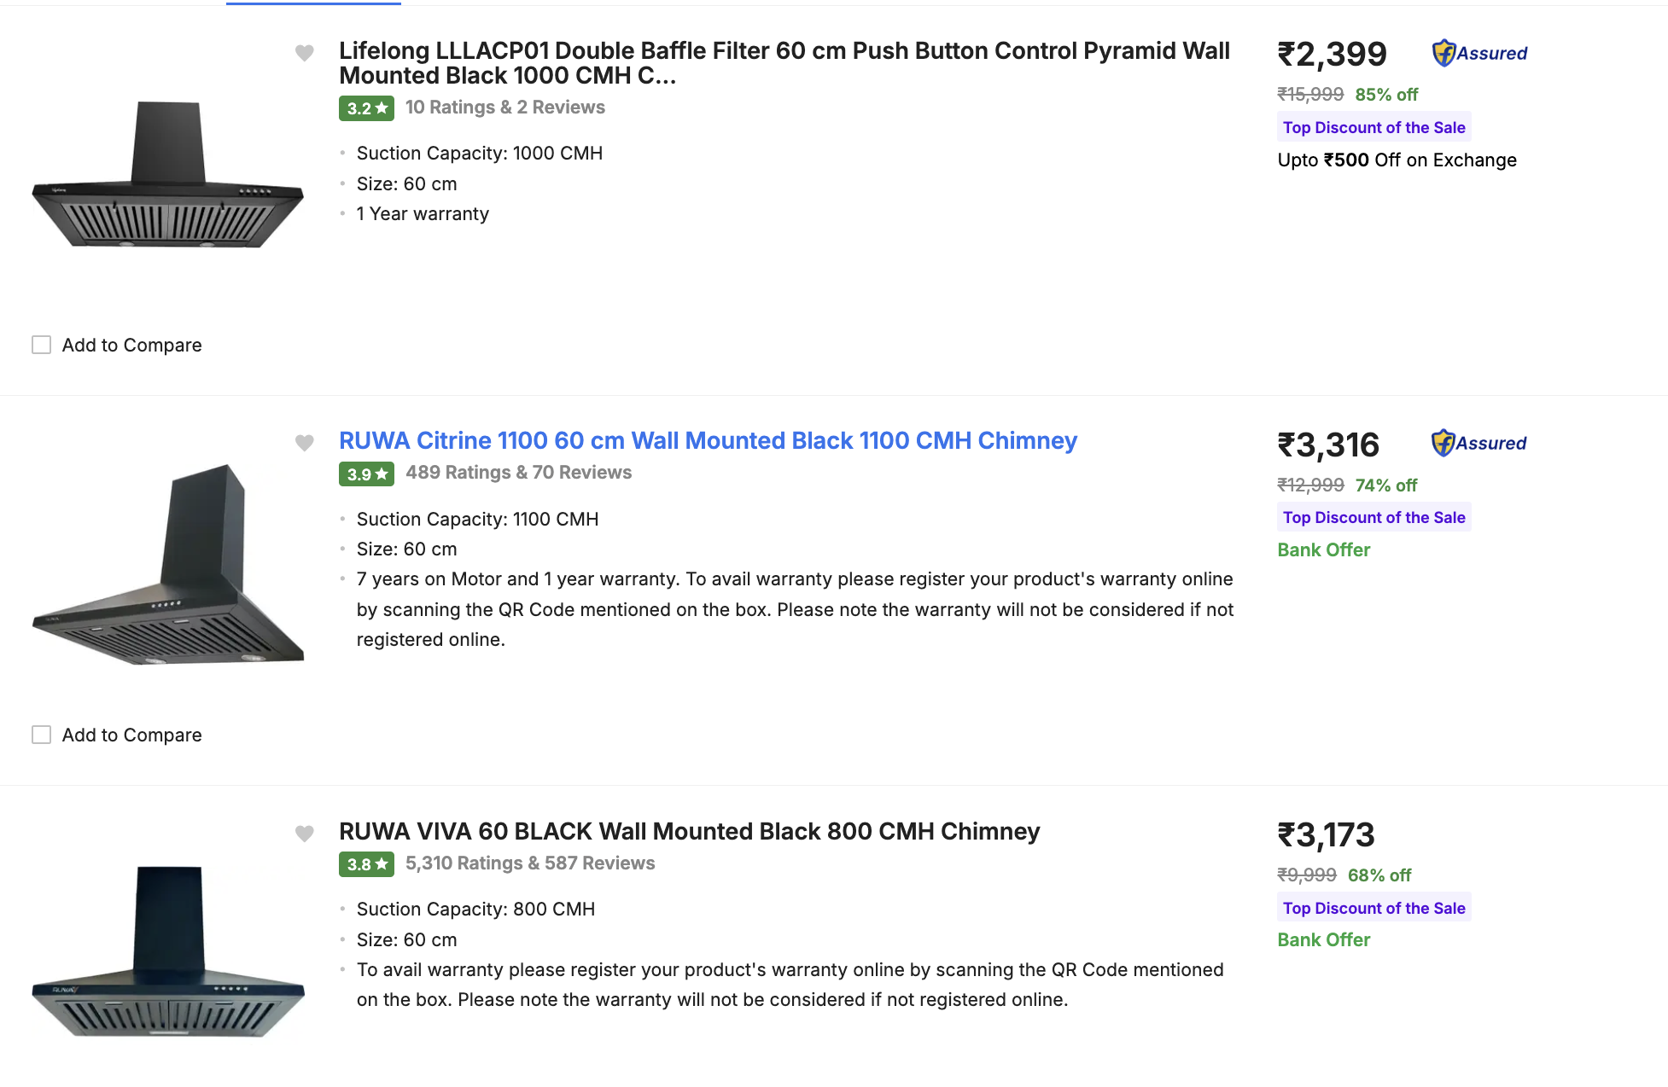Click heart icon on RUWA Citrine 1100
The image size is (1668, 1087).
304,443
